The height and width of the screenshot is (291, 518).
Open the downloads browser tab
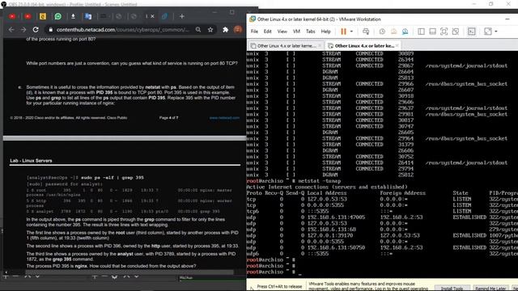(73, 16)
